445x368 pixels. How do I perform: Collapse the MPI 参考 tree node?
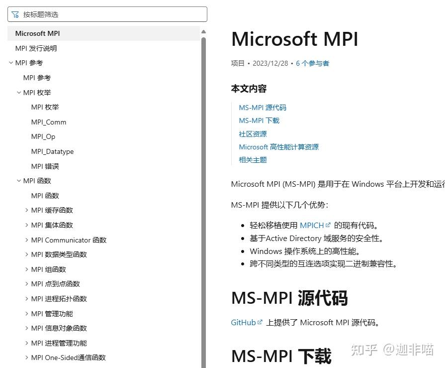coord(11,63)
